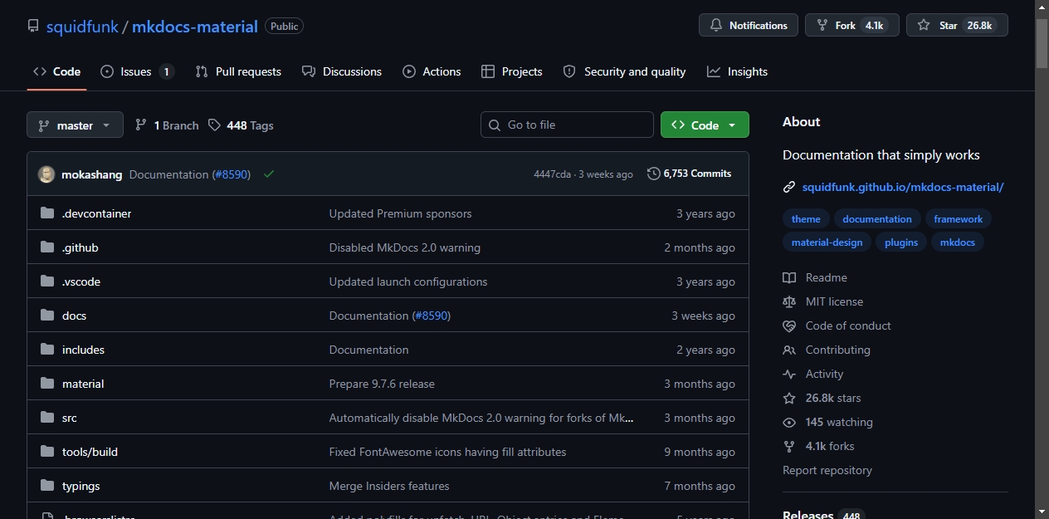Click the repository icon beside squidfunk
This screenshot has height=519, width=1049.
coord(33,27)
